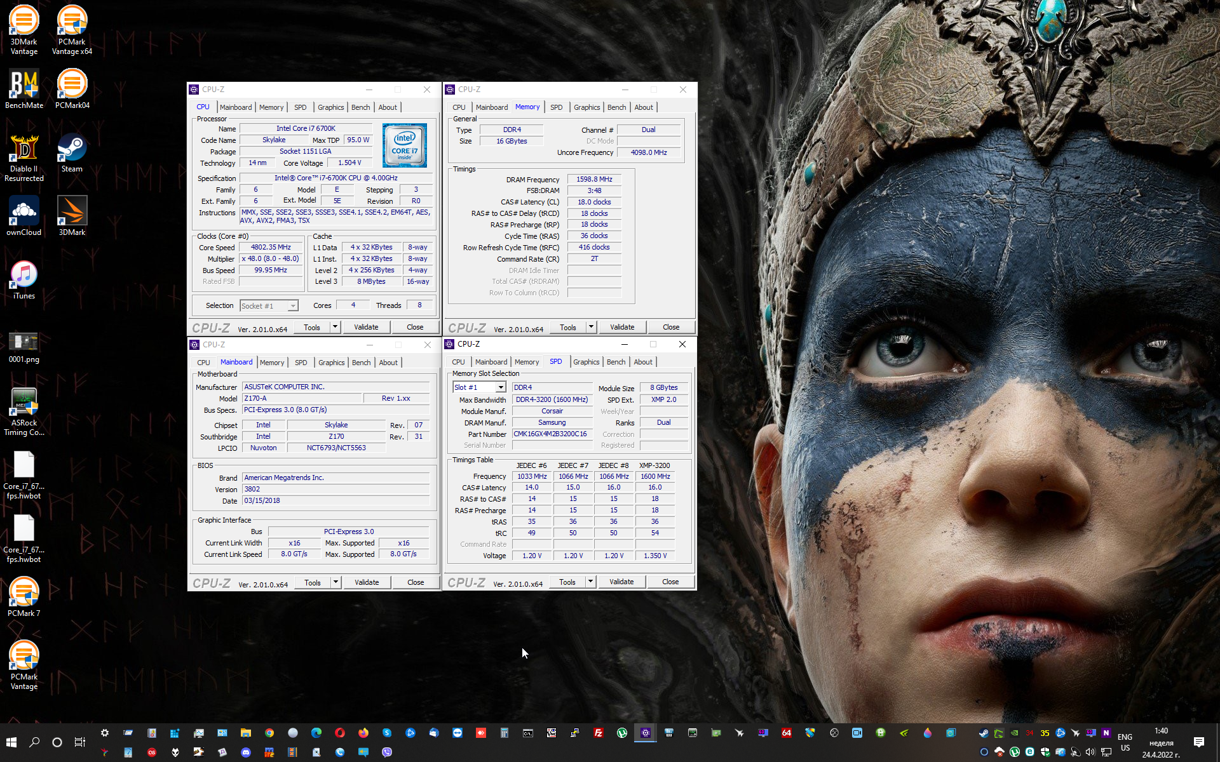Open the 3DMark Vantage desktop shortcut
Image resolution: width=1220 pixels, height=762 pixels.
[x=24, y=30]
